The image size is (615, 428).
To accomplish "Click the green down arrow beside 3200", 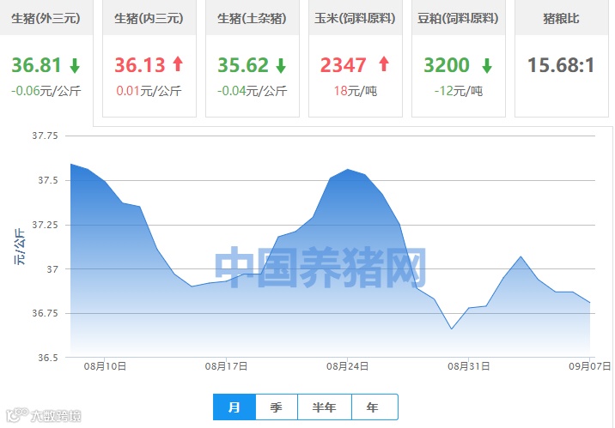I will [487, 65].
